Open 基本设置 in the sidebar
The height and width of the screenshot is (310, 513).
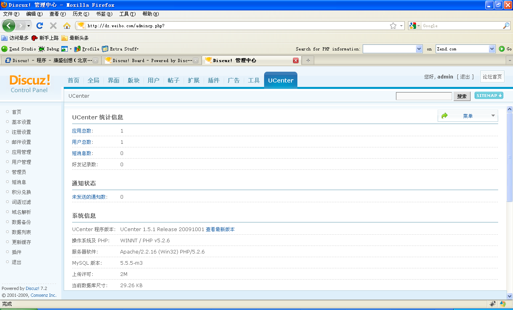click(21, 122)
